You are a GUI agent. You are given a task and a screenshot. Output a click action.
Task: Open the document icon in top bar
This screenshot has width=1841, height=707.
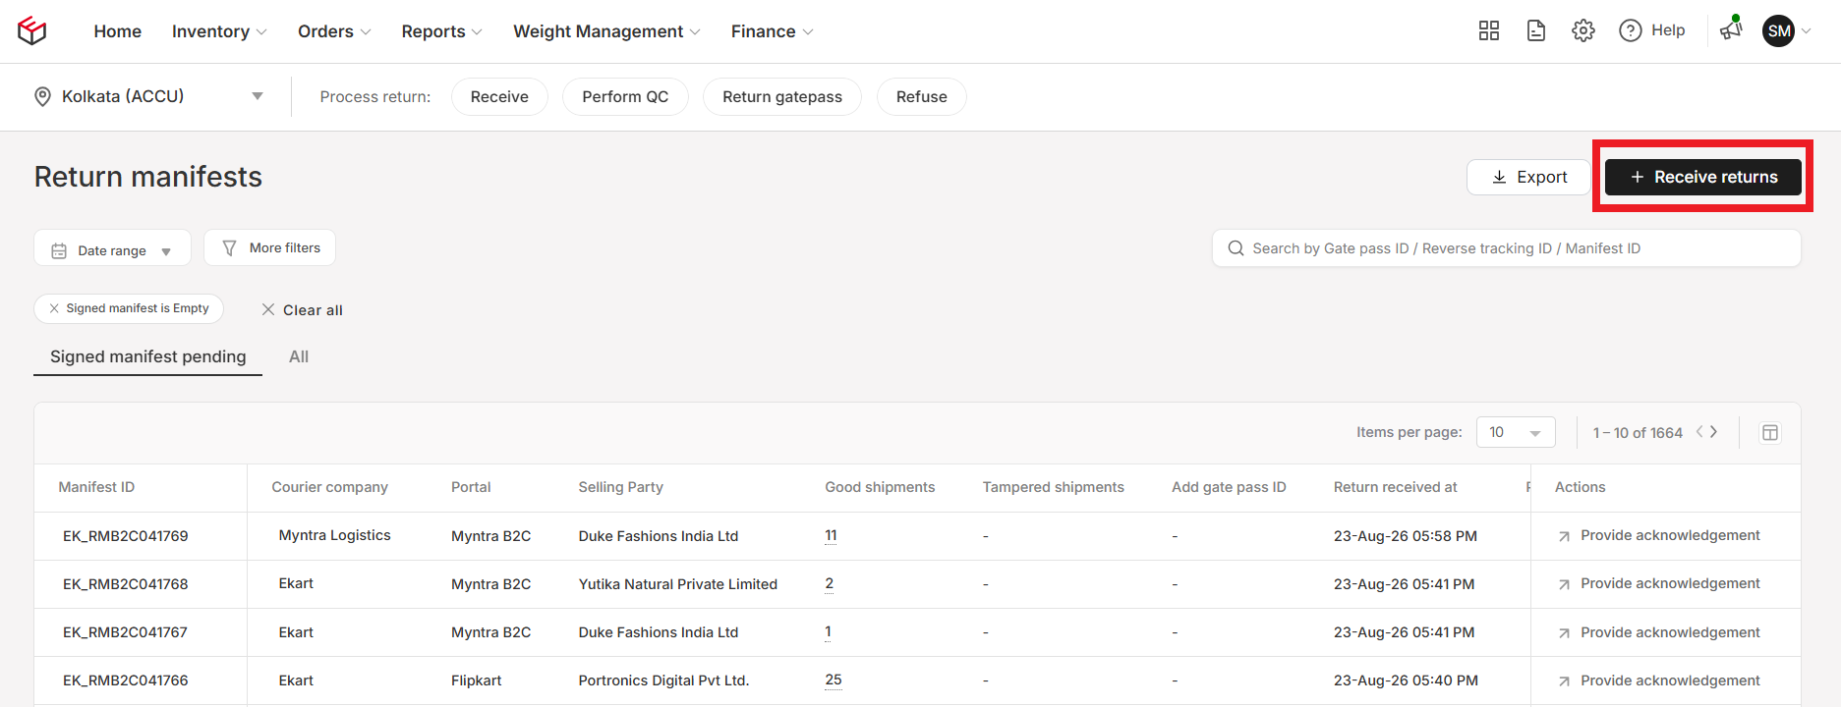pos(1536,31)
